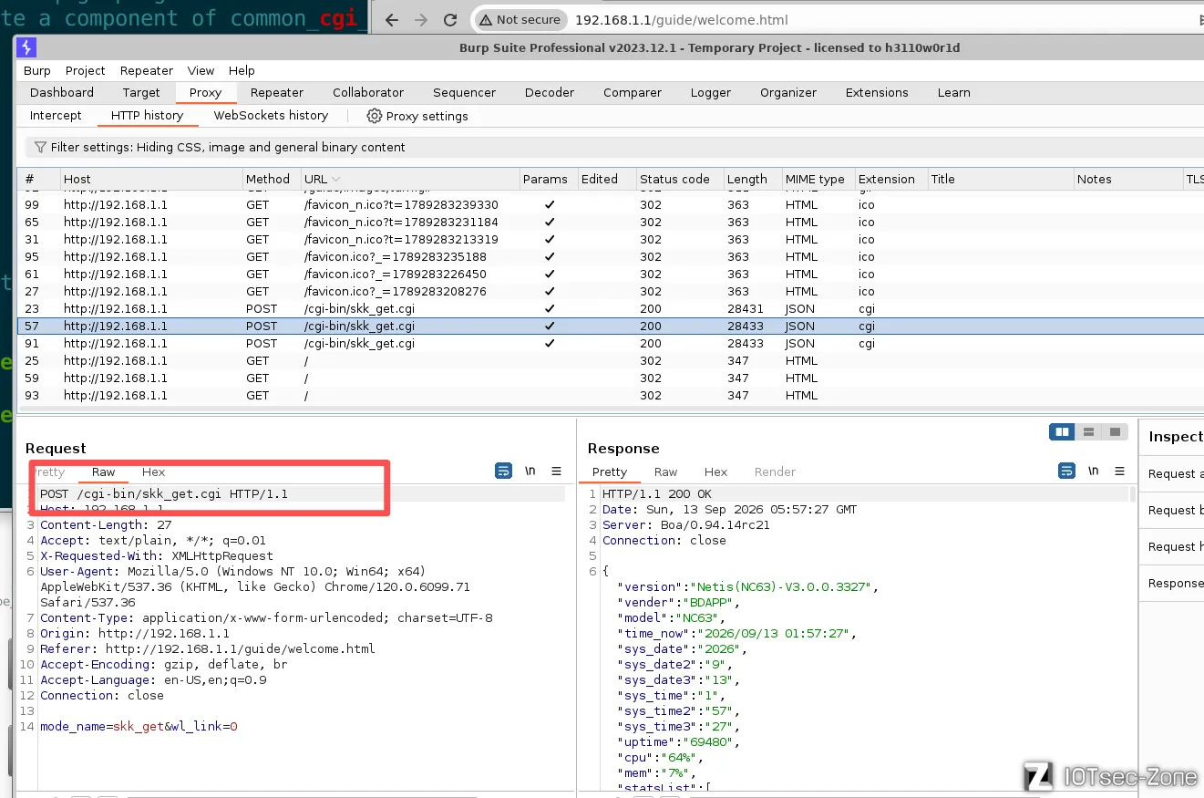
Task: Open the filter settings bar for HTTP history
Action: pos(613,147)
